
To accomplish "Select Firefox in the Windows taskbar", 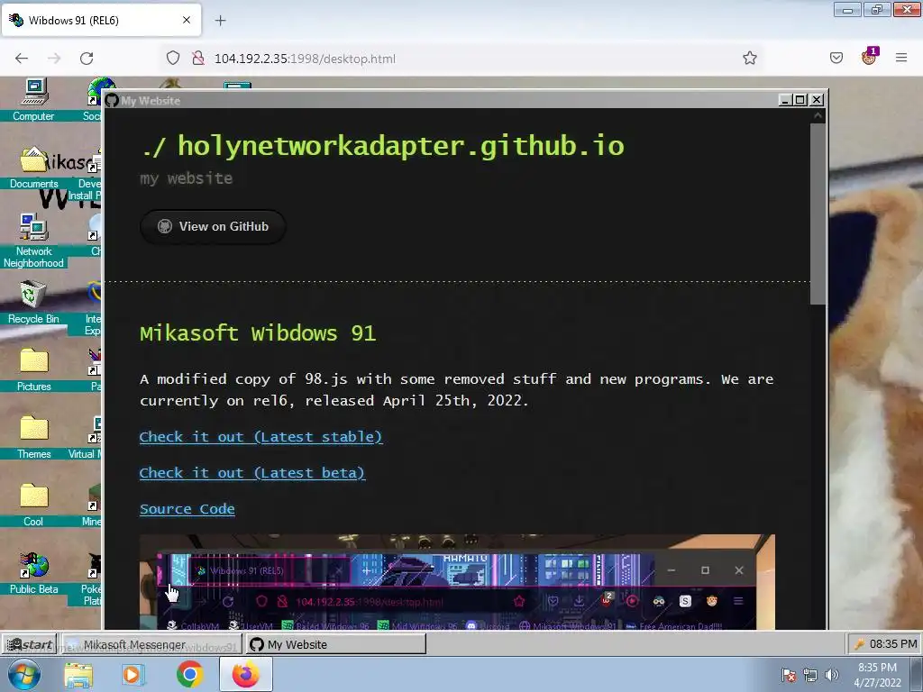I will [245, 675].
